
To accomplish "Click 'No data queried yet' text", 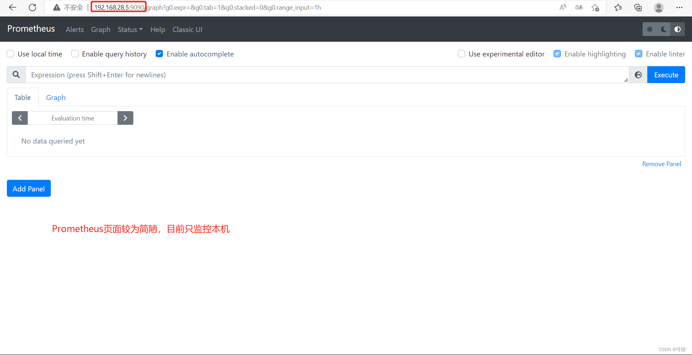I will tap(53, 141).
